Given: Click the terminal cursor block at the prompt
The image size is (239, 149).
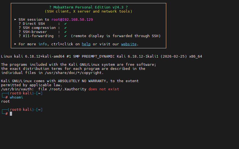Looking at the screenshot, I should point(11,114).
